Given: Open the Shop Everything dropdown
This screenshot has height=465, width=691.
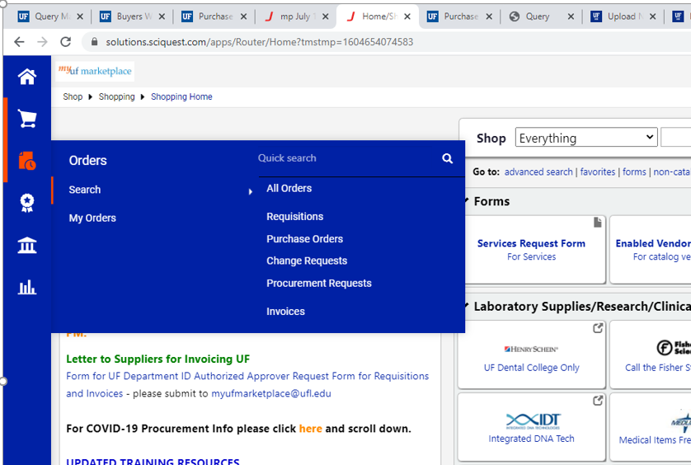Looking at the screenshot, I should coord(585,138).
